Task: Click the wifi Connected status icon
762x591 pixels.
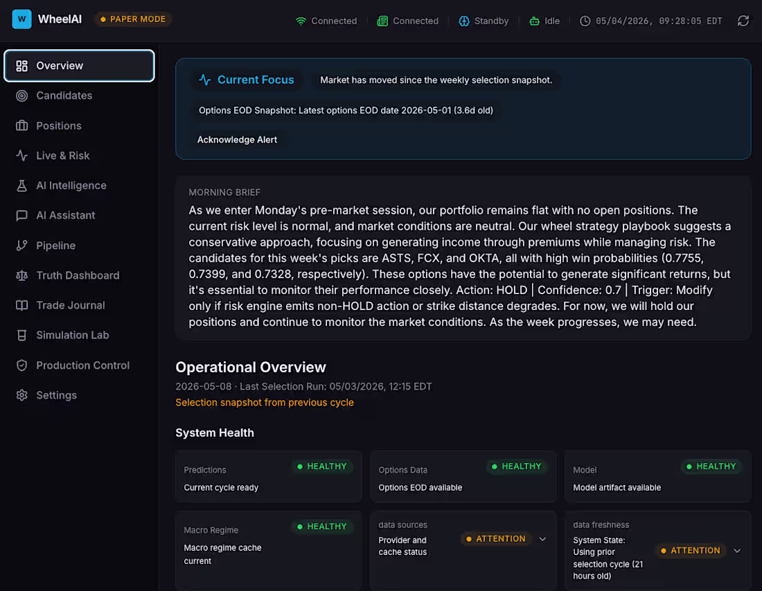Action: [301, 21]
